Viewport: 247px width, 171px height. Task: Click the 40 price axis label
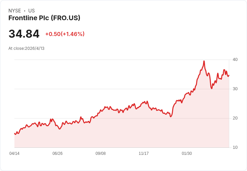(x=235, y=60)
